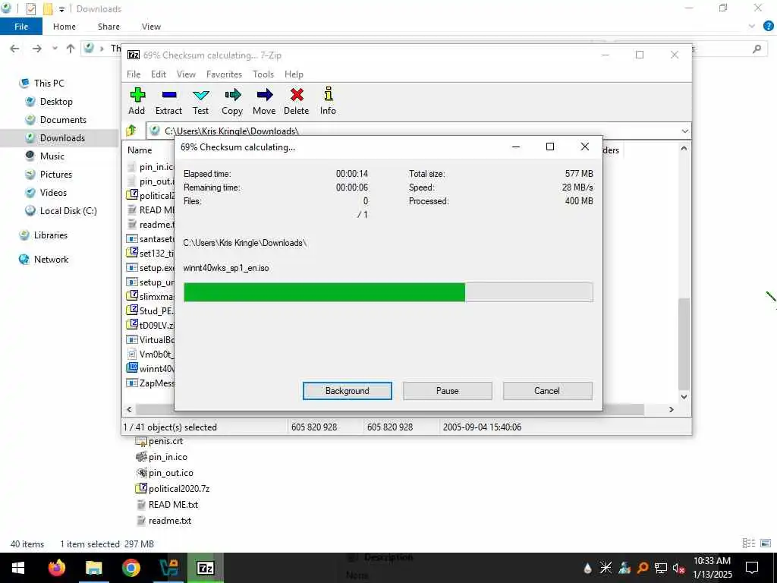Open the Tools menu in 7-Zip
Image resolution: width=777 pixels, height=583 pixels.
tap(263, 74)
